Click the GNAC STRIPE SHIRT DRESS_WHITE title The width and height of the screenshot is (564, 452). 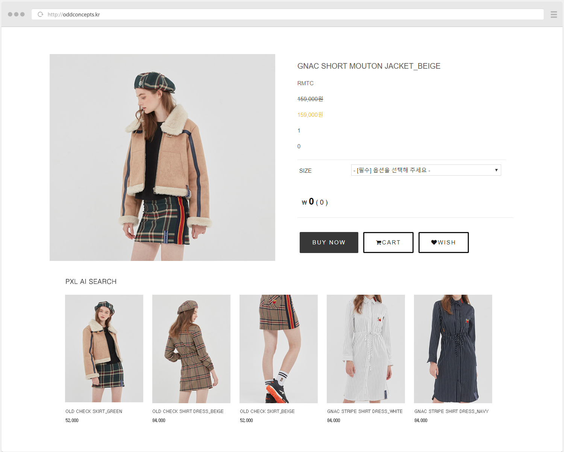(365, 411)
